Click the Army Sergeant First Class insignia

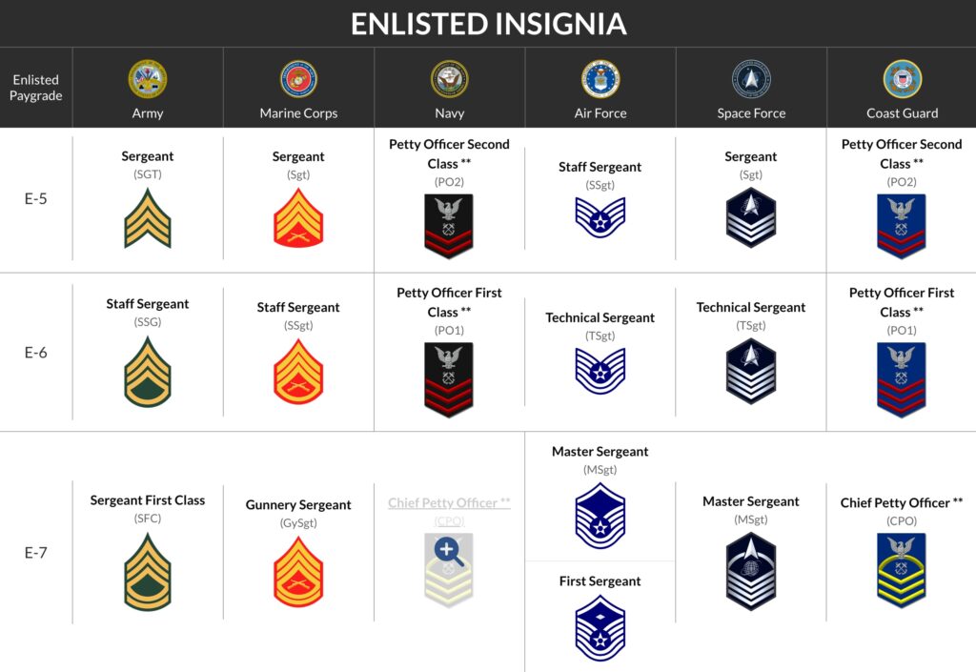tap(148, 570)
